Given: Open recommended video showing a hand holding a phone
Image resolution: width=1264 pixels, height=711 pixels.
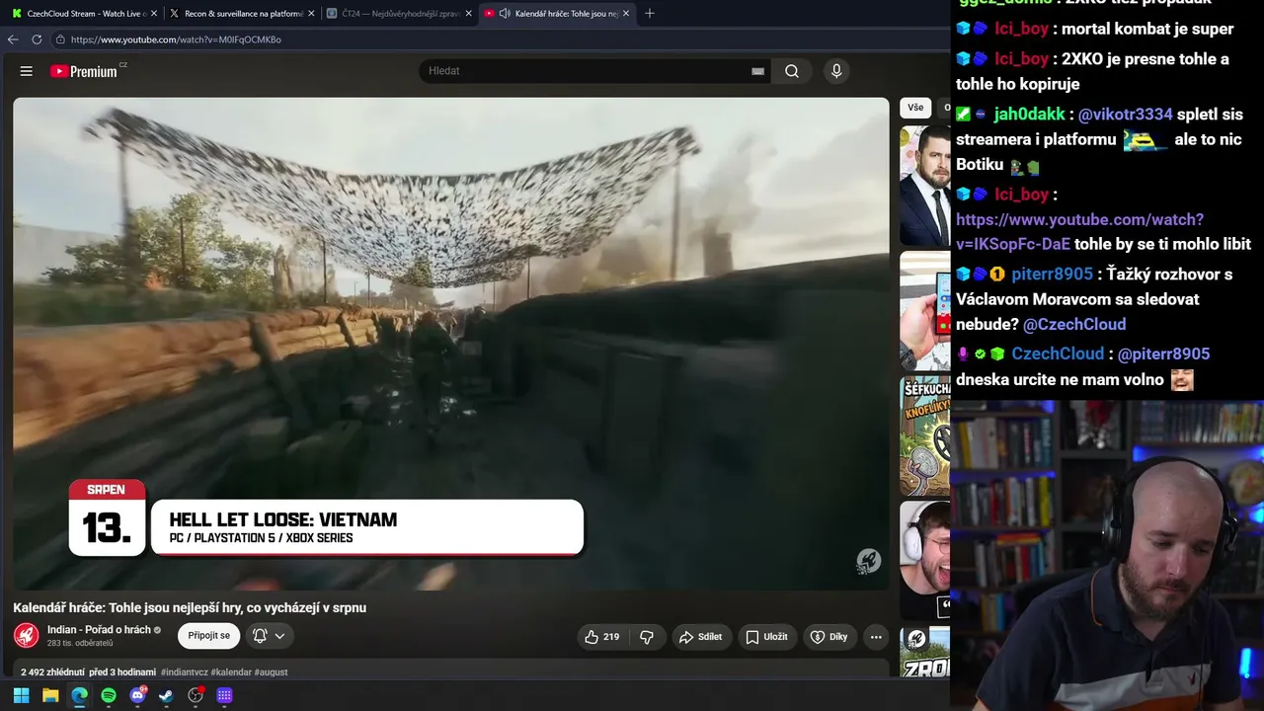Looking at the screenshot, I should coord(924,311).
